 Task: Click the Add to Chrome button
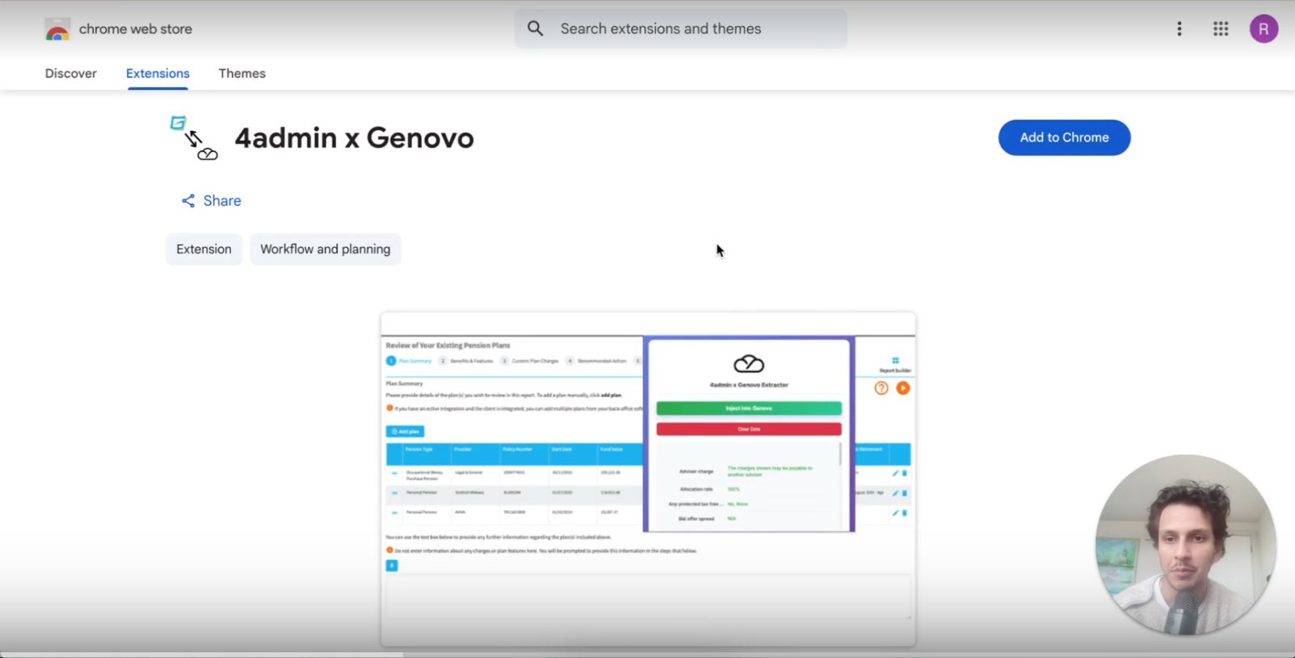click(1064, 137)
